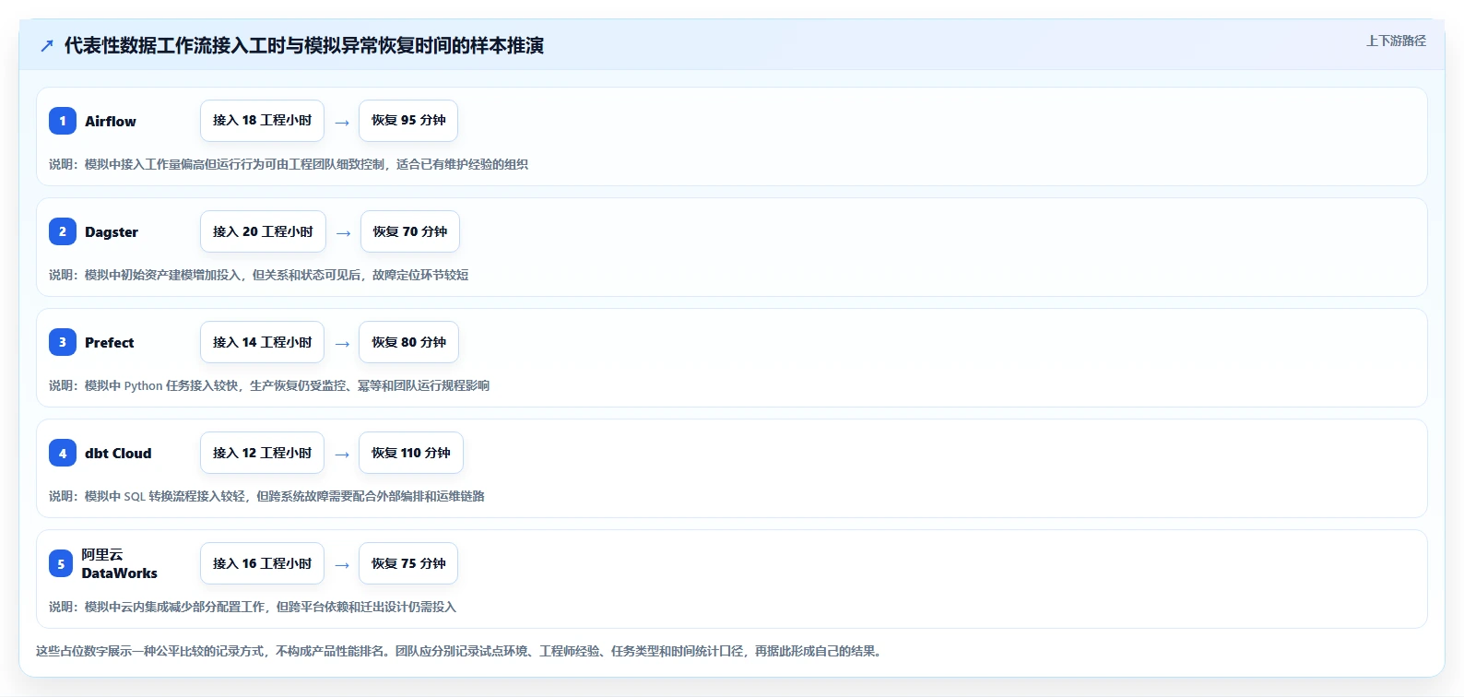
Task: Select the number 5 badge for 阿里云 DataWorks
Action: [61, 563]
